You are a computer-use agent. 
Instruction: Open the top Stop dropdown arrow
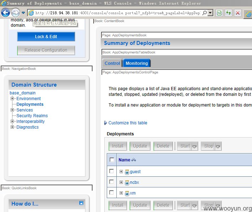(x=218, y=146)
